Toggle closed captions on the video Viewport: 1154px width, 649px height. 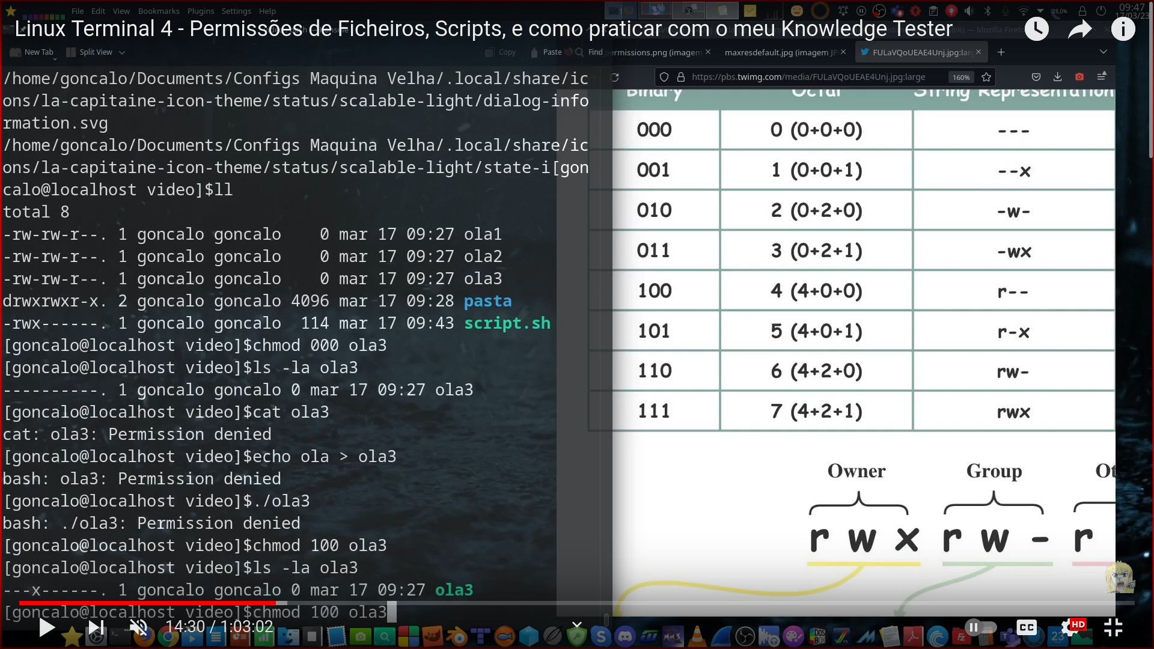(x=1027, y=627)
